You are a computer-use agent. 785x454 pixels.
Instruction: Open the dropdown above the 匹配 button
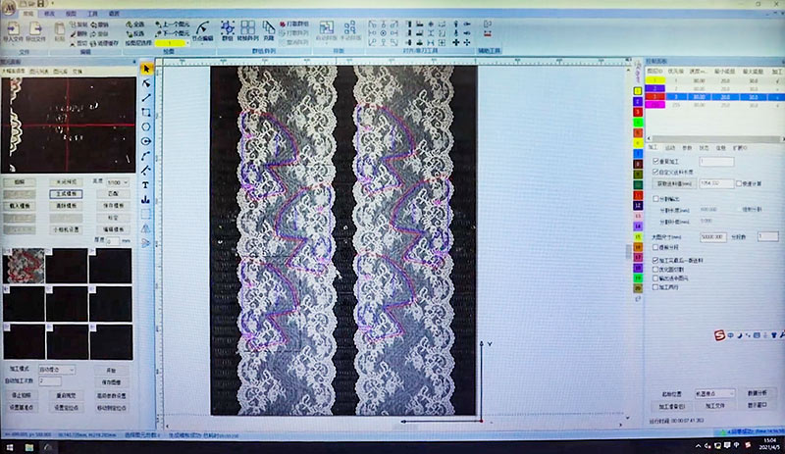coord(117,182)
